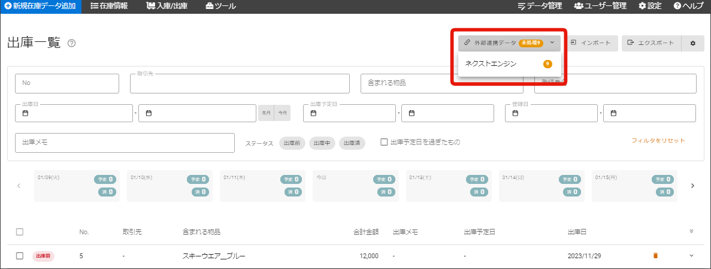Enable 出庫予定日を過ぎたもの checkbox
The height and width of the screenshot is (269, 711).
click(x=385, y=142)
